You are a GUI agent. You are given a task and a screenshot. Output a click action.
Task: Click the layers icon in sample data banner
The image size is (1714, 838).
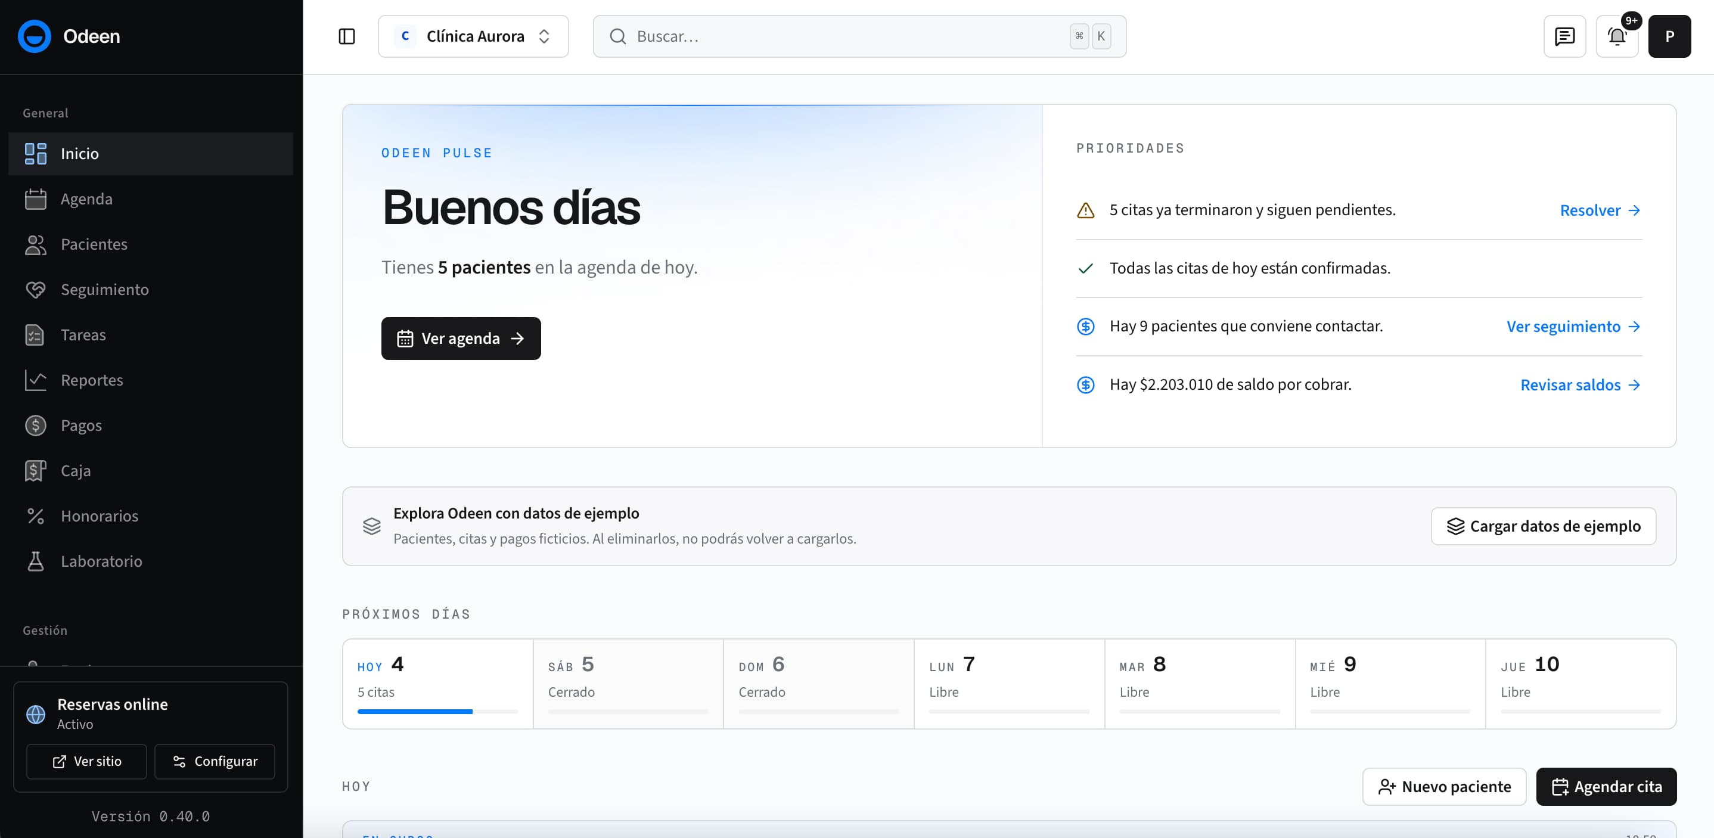coord(372,526)
